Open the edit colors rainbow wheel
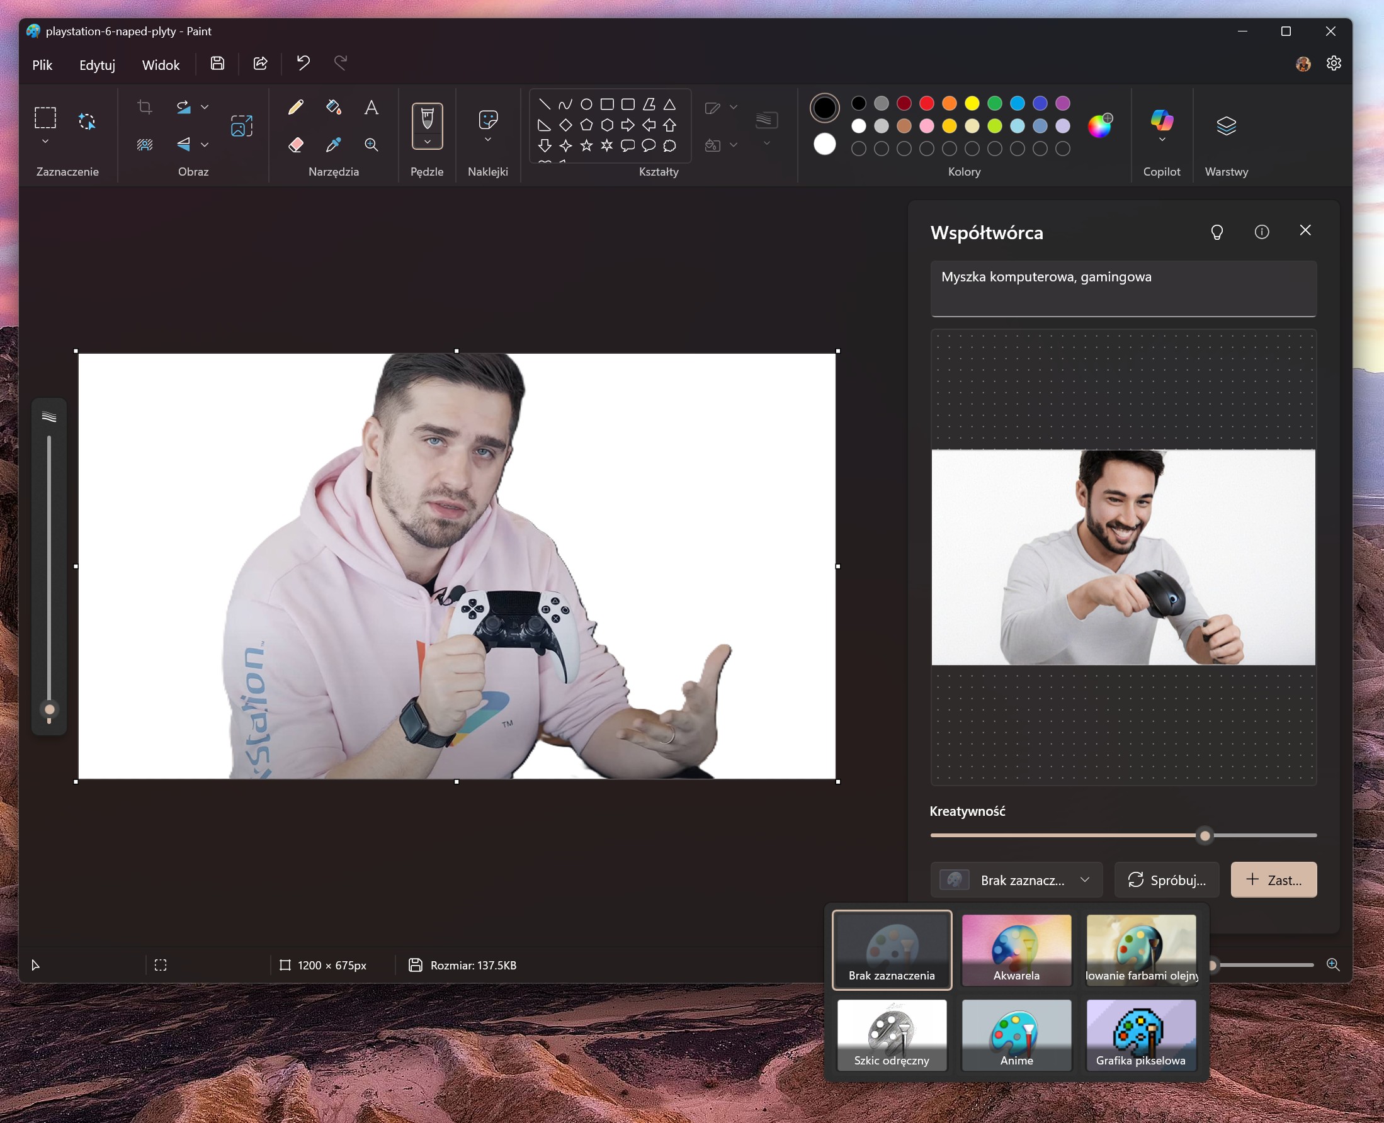The image size is (1384, 1123). click(1099, 125)
